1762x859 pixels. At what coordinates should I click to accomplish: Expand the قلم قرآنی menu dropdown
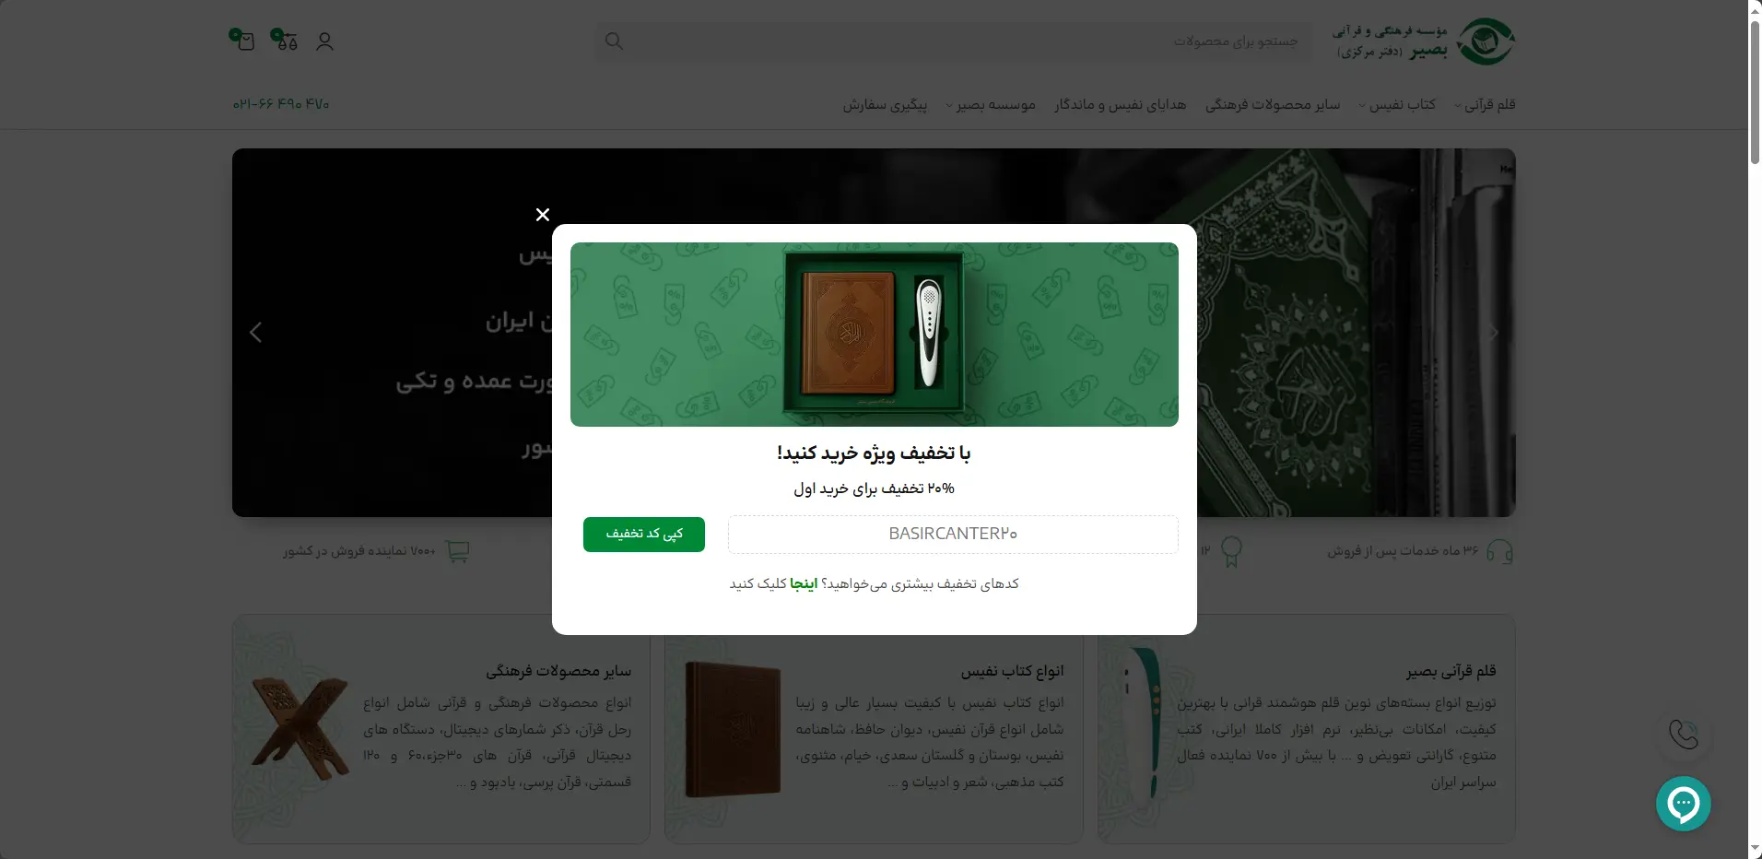point(1485,105)
